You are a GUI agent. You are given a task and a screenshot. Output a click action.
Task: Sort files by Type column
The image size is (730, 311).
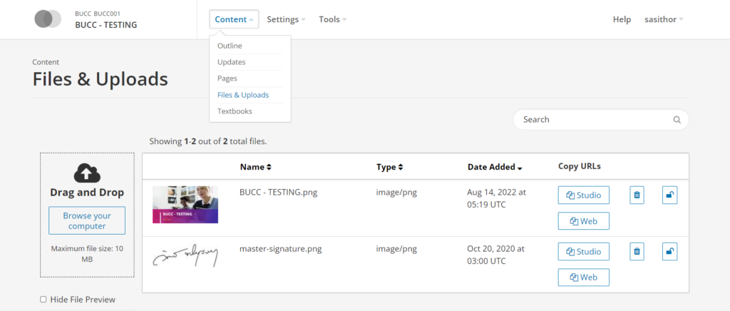[x=390, y=167]
